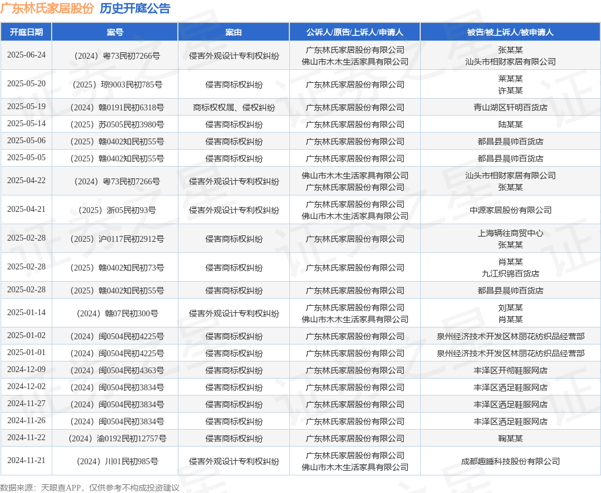Select date cell 2025-05-05
Screen dimensions: 601x493
(26, 158)
